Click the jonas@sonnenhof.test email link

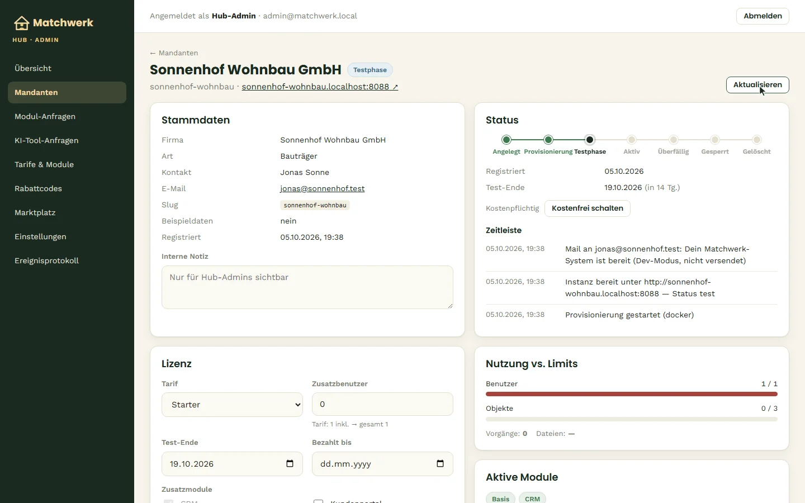tap(323, 189)
